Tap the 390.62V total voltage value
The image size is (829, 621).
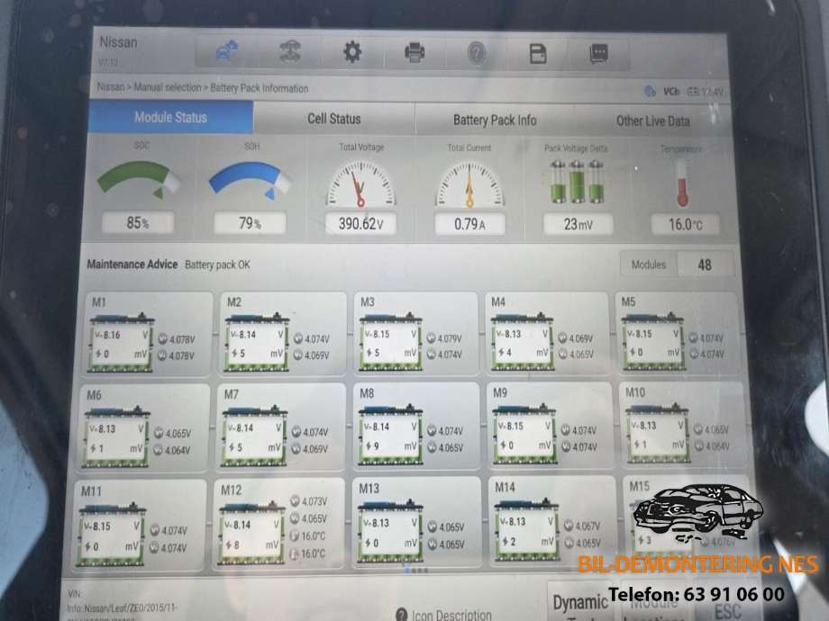(x=361, y=224)
